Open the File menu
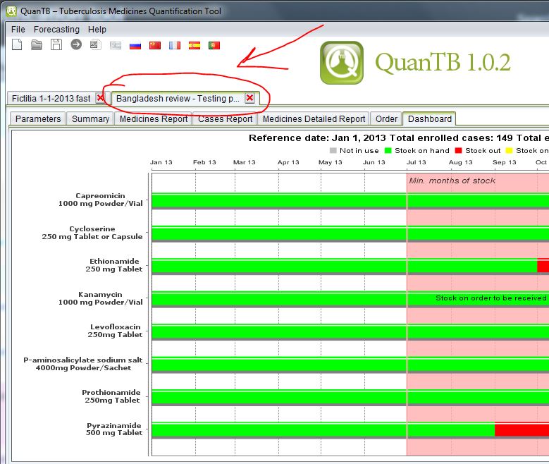This screenshot has width=549, height=464. [x=18, y=30]
